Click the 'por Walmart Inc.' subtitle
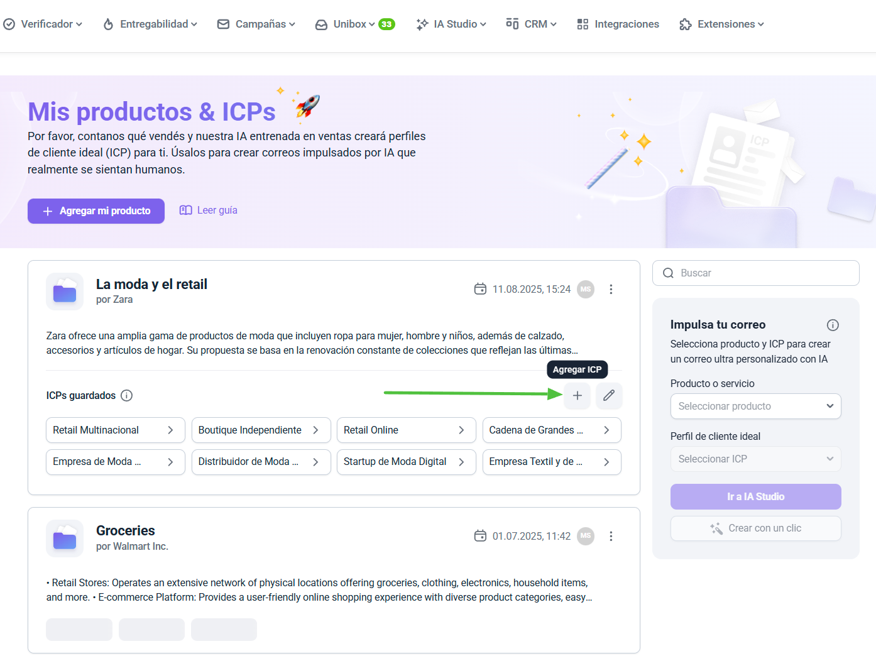 pos(132,547)
